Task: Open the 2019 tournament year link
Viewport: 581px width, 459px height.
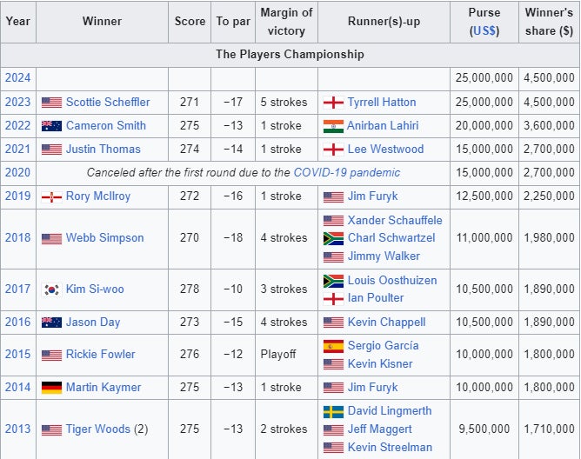Action: pos(17,196)
